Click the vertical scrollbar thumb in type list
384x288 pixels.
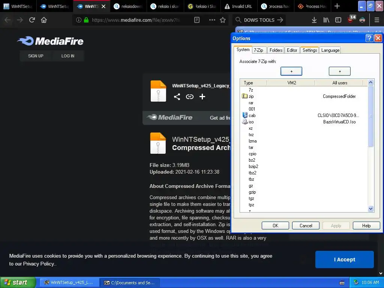[x=370, y=116]
